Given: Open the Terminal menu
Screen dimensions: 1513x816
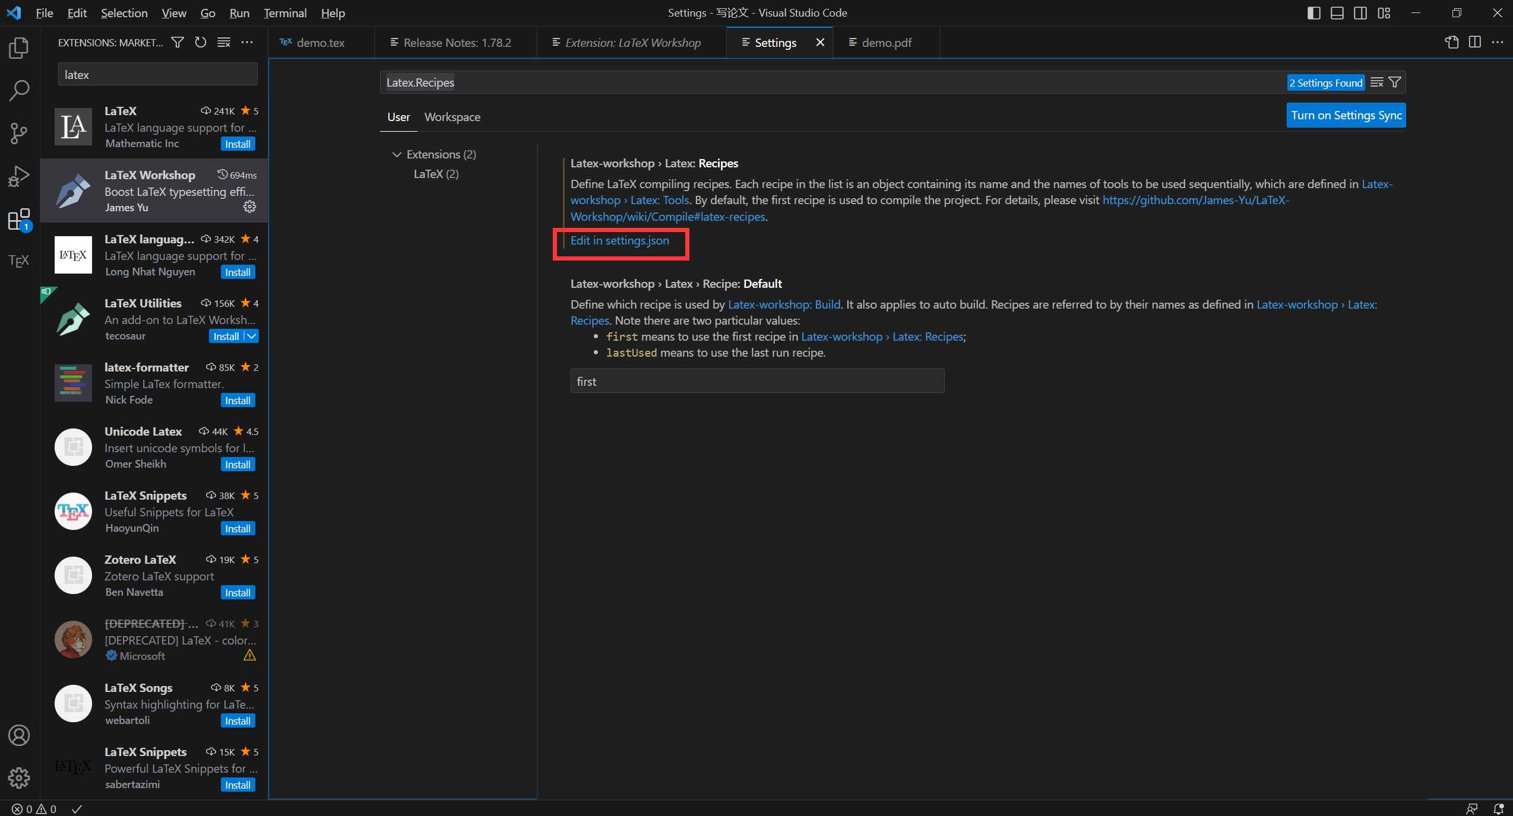Looking at the screenshot, I should click(x=285, y=13).
